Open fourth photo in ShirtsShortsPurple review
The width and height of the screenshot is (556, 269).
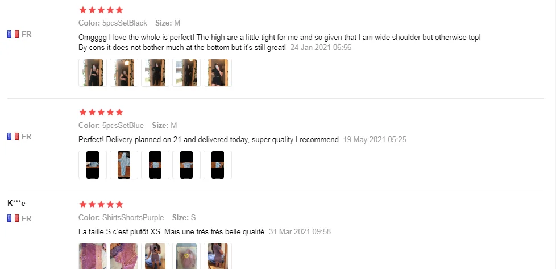pos(186,256)
